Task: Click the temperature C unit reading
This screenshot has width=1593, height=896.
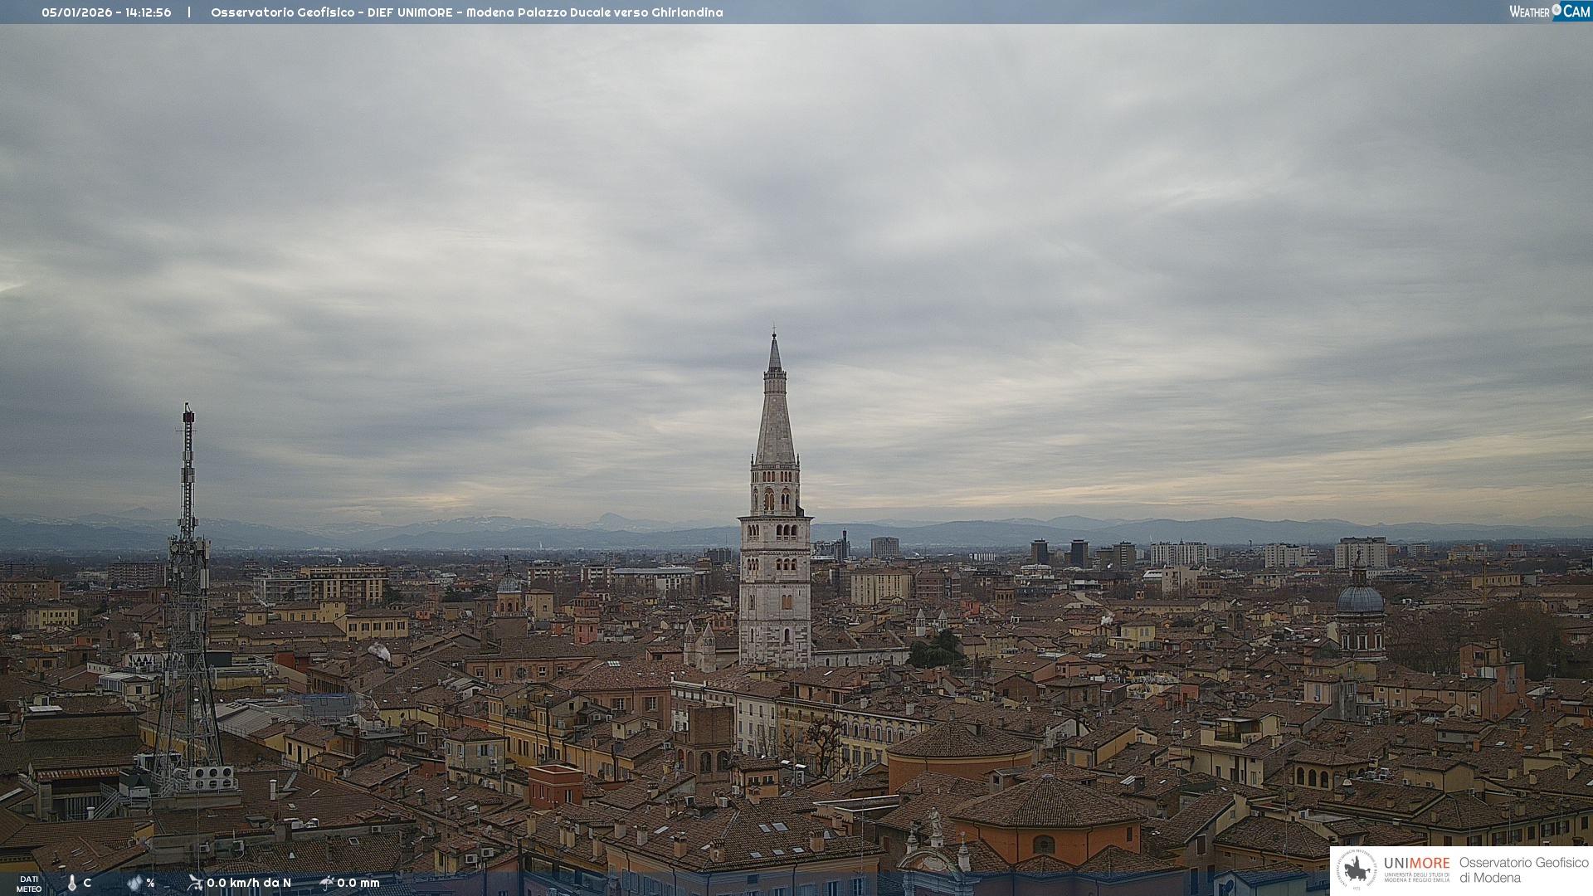Action: tap(87, 883)
